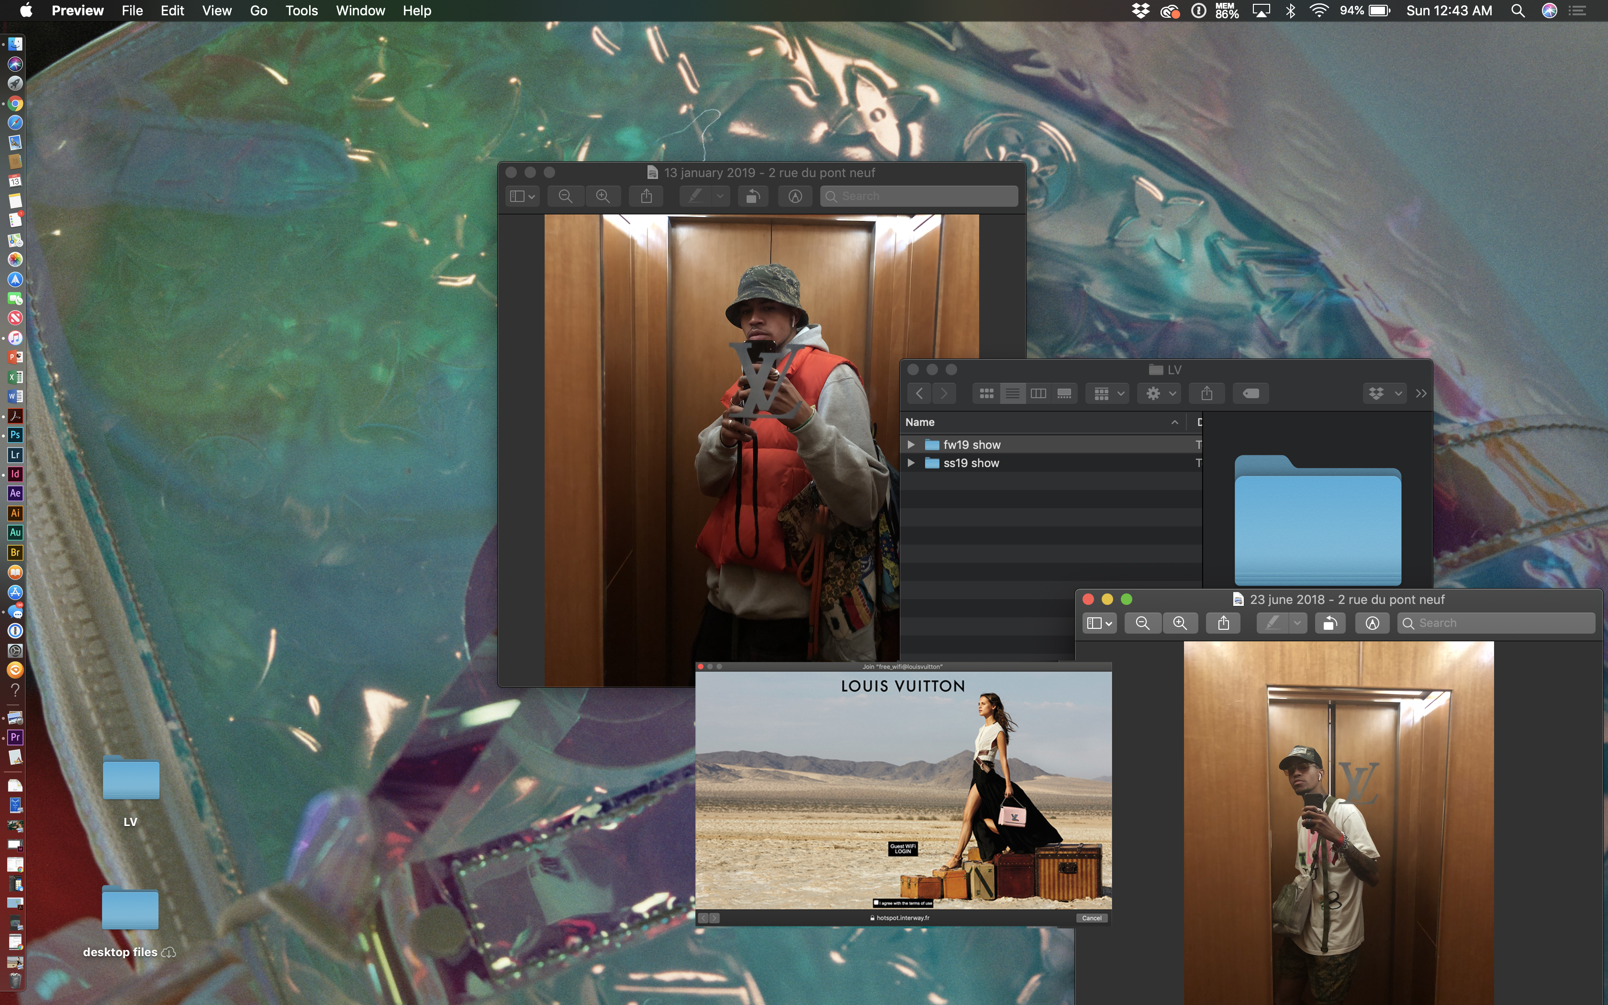Go forward in the WiFi login window

tap(715, 918)
